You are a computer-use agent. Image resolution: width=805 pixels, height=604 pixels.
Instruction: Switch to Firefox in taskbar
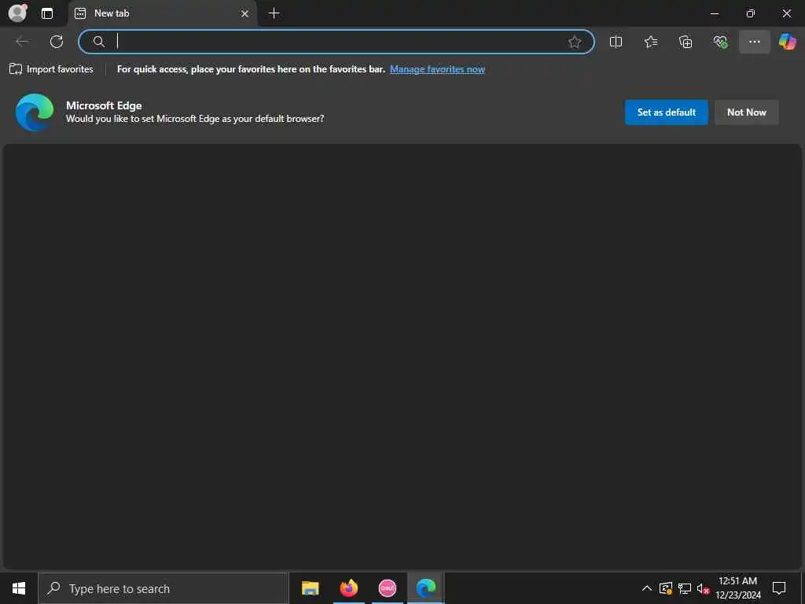348,588
